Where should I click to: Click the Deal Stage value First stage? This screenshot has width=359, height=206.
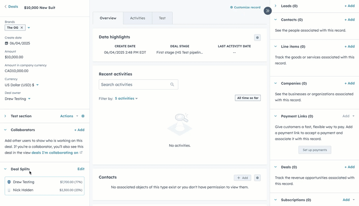point(180,52)
